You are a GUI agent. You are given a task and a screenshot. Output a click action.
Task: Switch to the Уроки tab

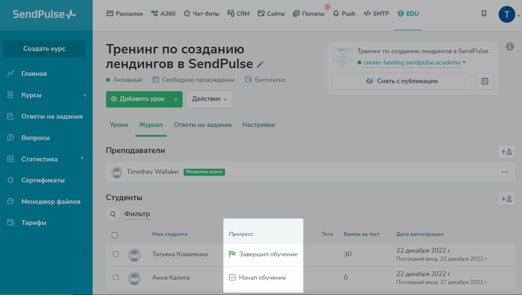click(119, 125)
